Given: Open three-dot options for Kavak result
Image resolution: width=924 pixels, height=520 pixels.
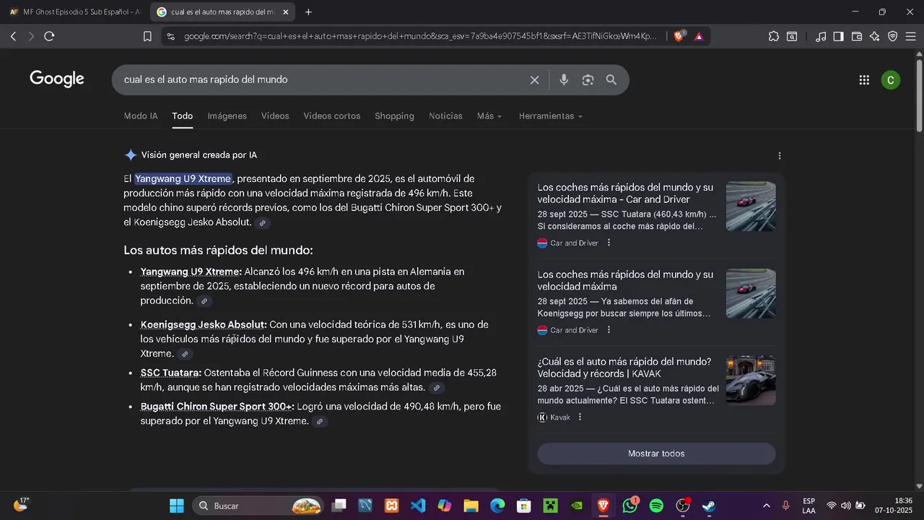Looking at the screenshot, I should coord(580,417).
